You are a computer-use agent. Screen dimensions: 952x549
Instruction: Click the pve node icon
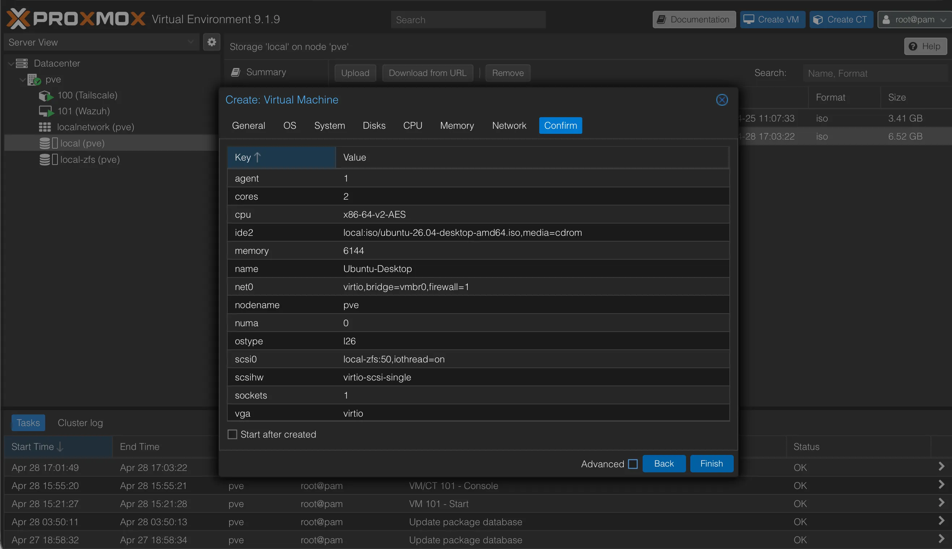click(34, 80)
